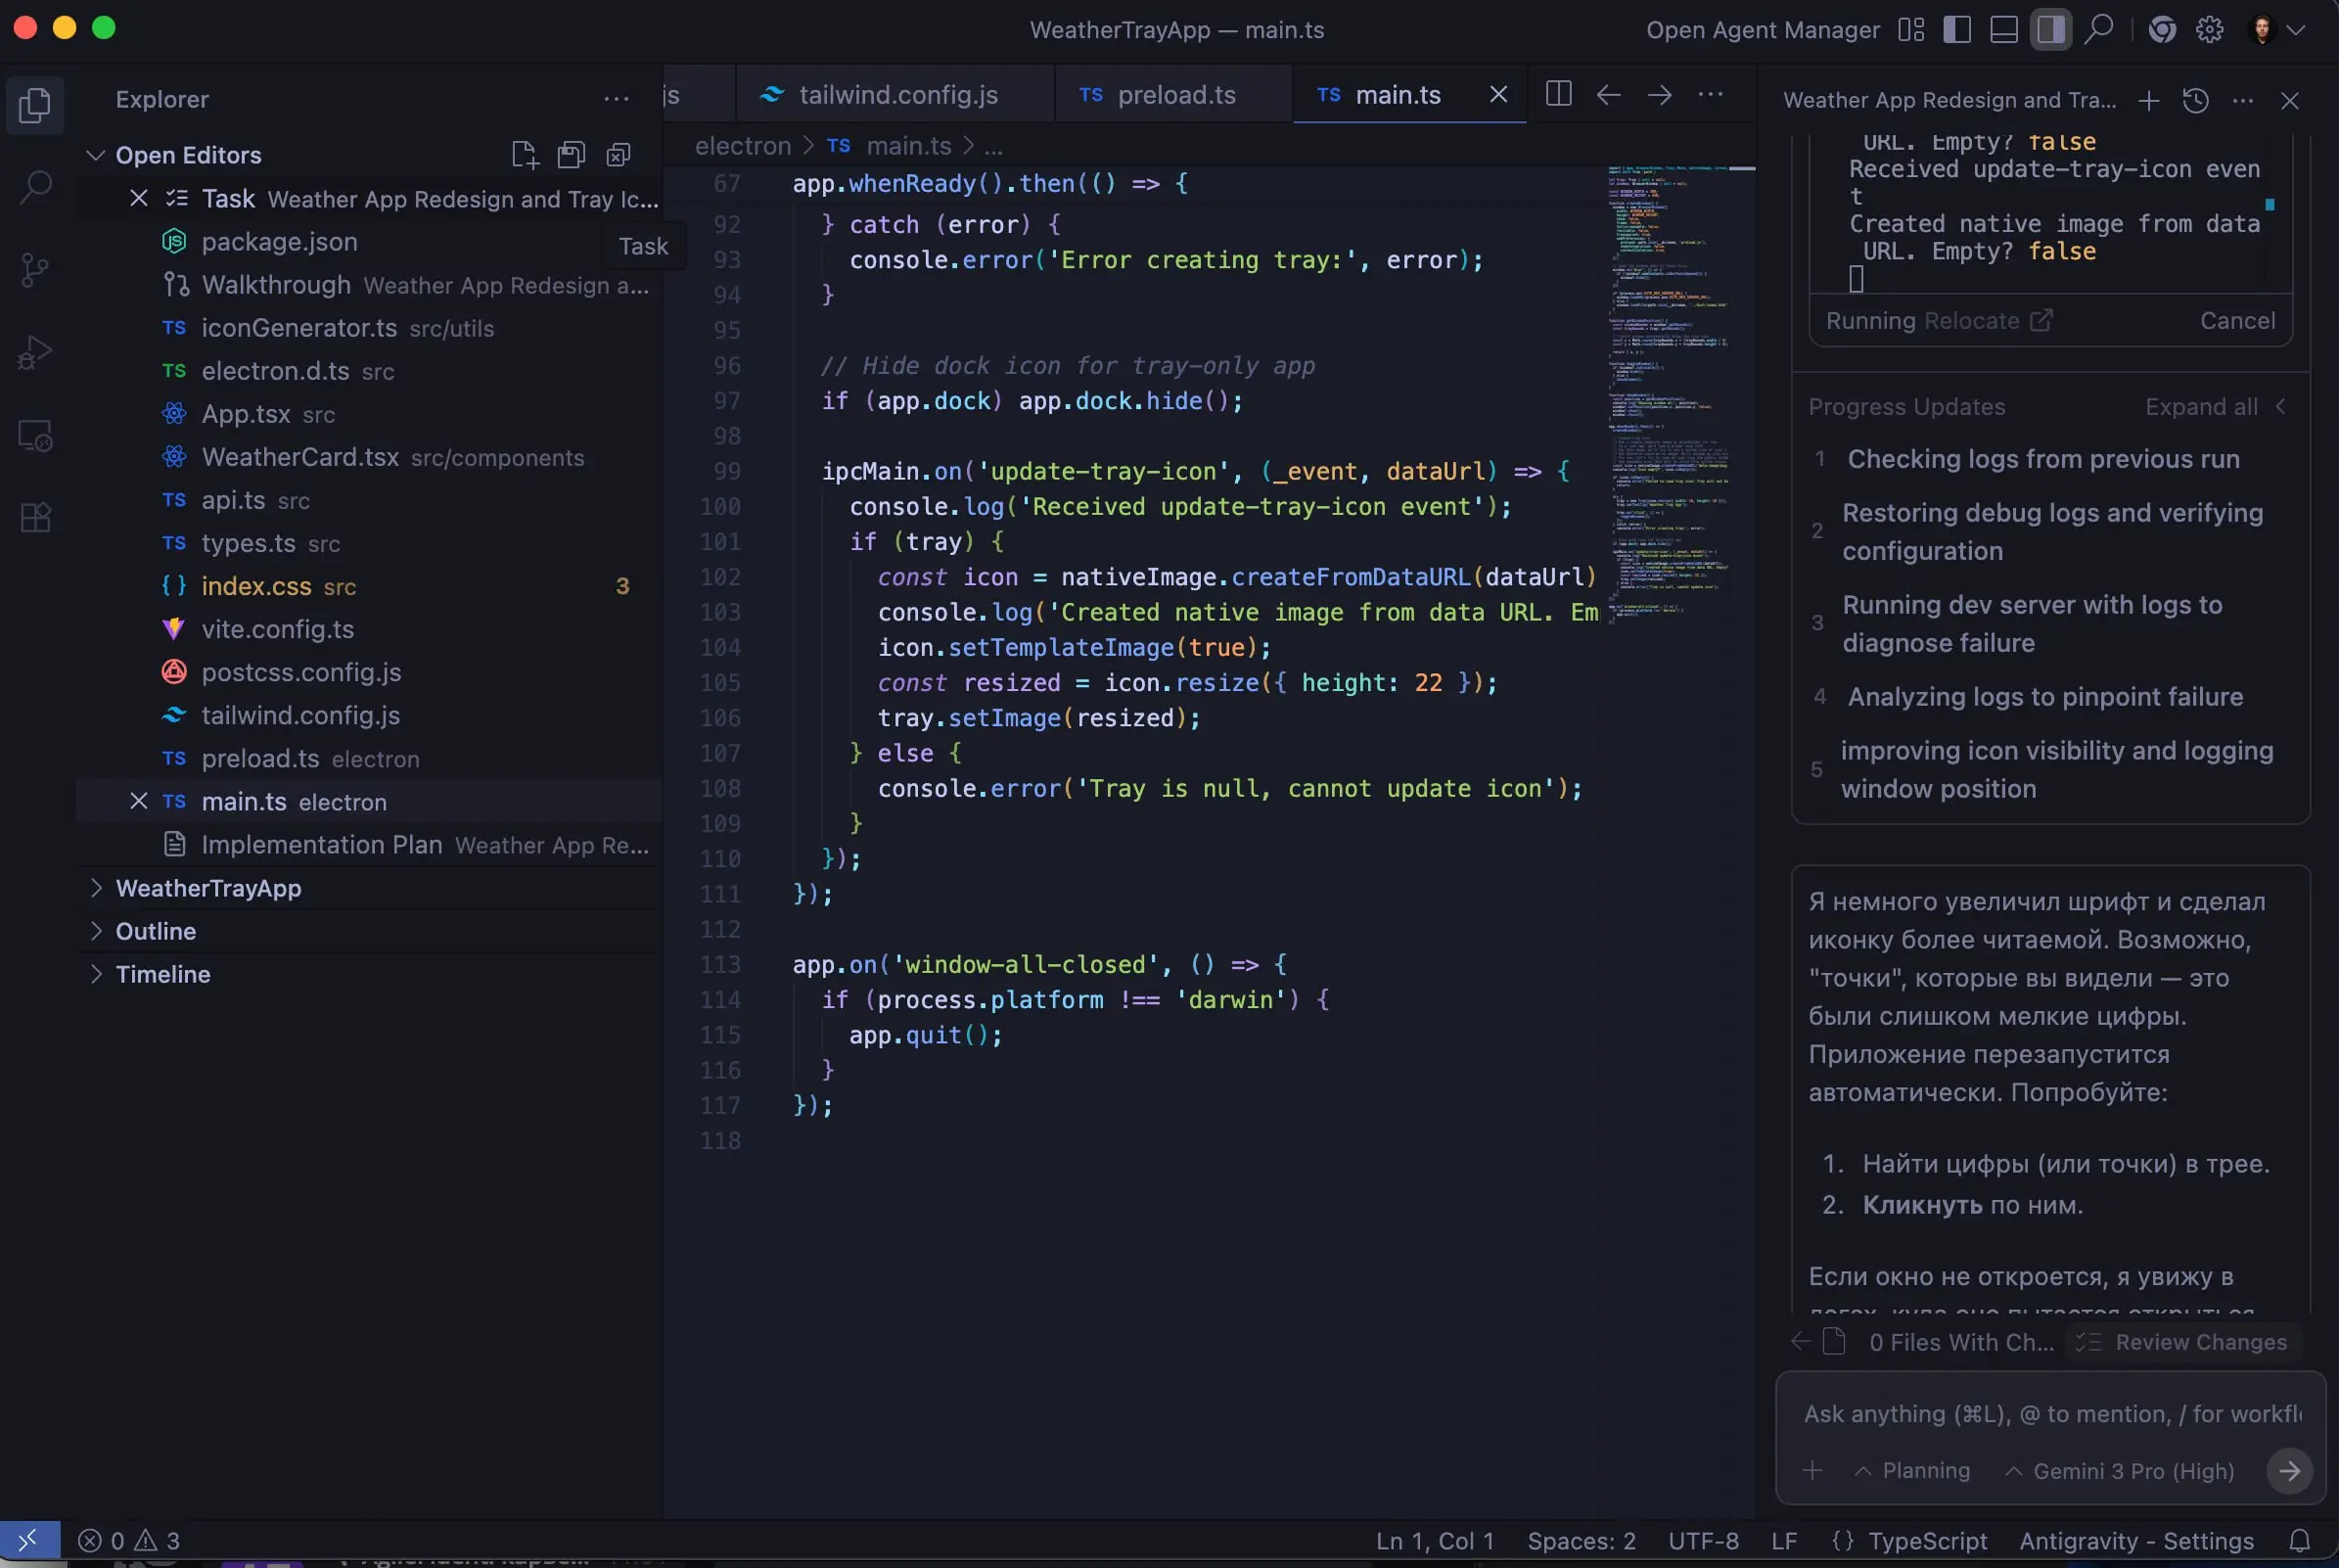Toggle the bottom panel layout button
This screenshot has height=1568, width=2339.
(x=2004, y=30)
